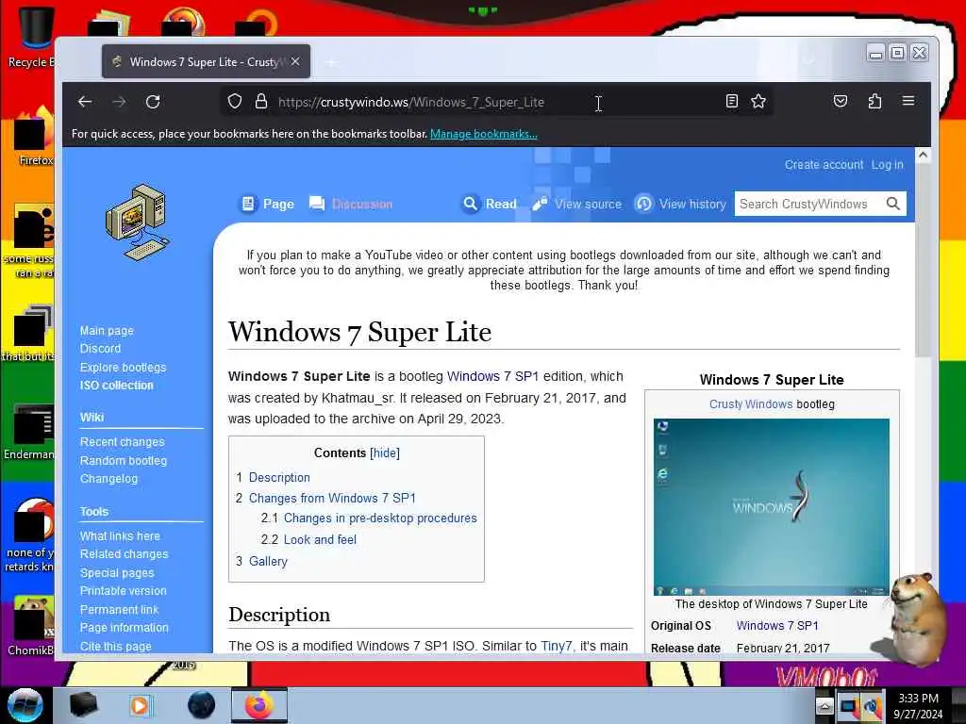Select the ChomikB desktop icon
This screenshot has width=966, height=724.
[31, 626]
